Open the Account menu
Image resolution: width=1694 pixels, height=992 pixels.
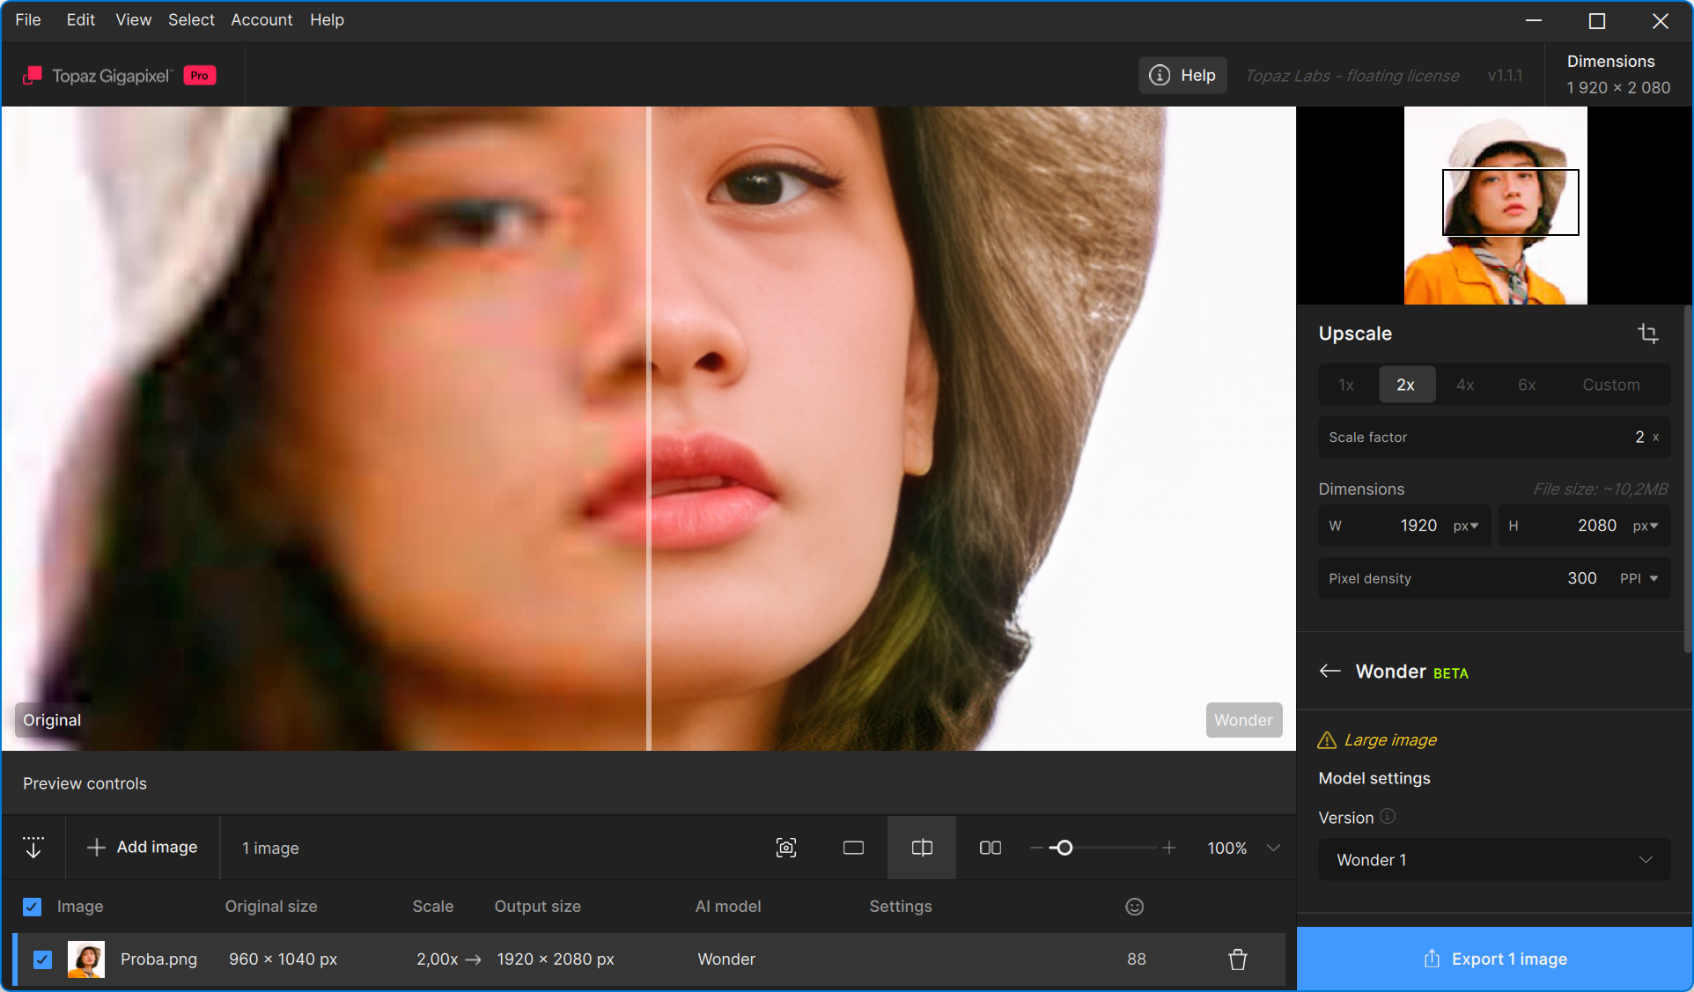[x=261, y=19]
